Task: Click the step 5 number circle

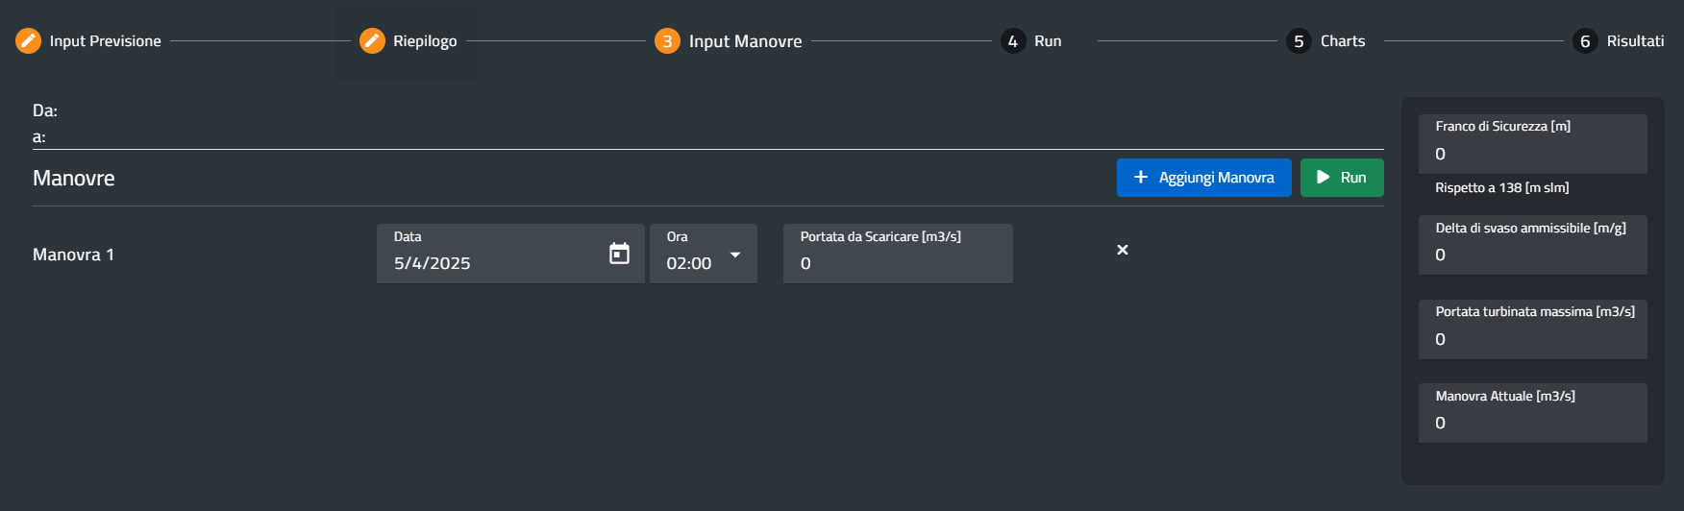Action: point(1299,41)
